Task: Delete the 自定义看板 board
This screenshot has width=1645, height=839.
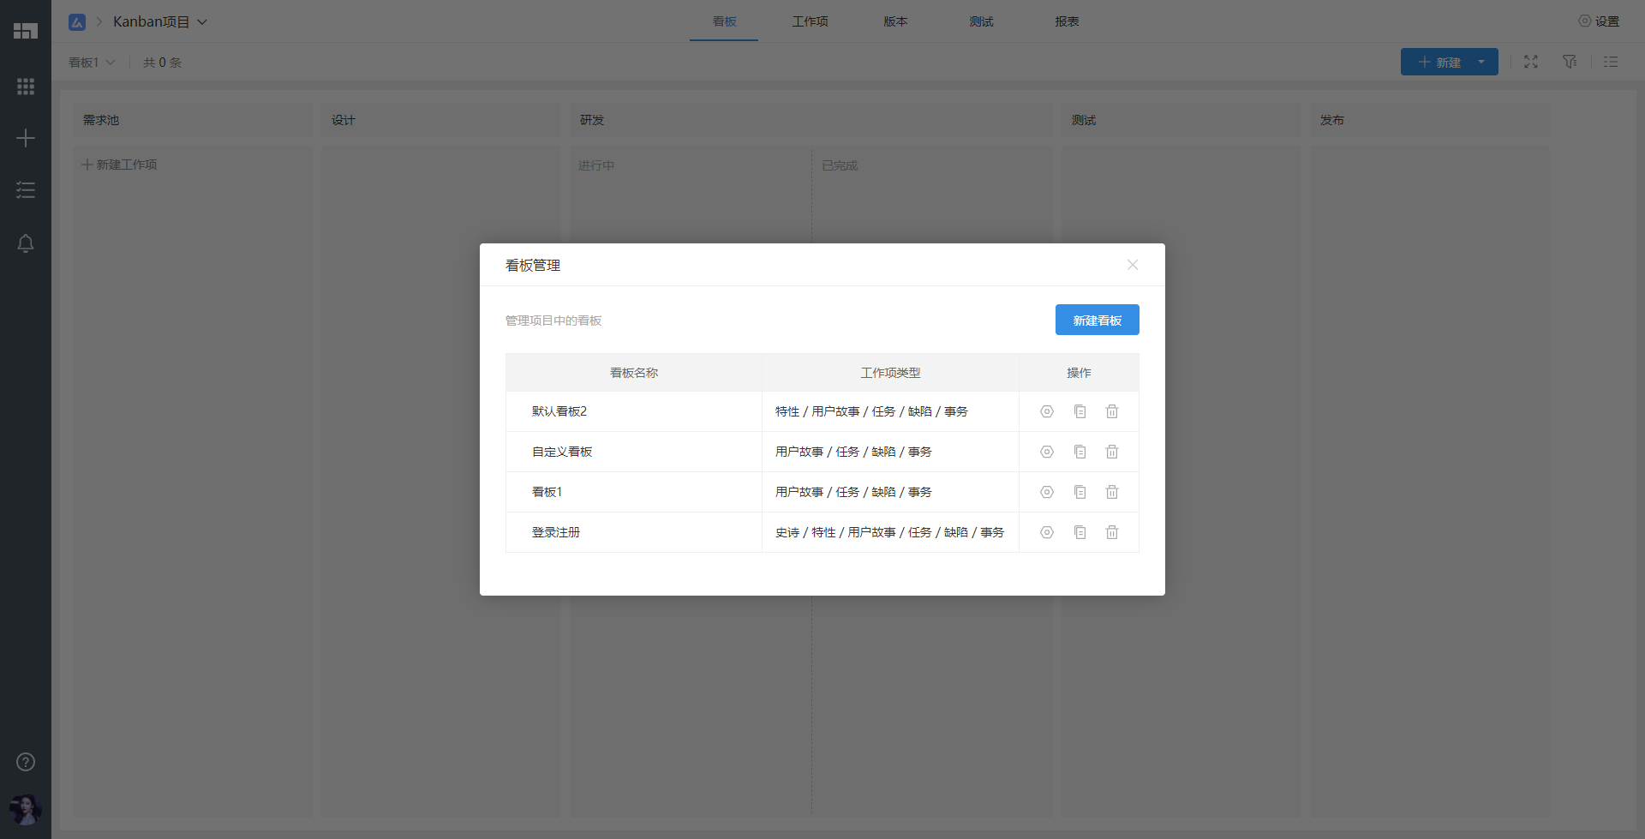Action: 1112,452
